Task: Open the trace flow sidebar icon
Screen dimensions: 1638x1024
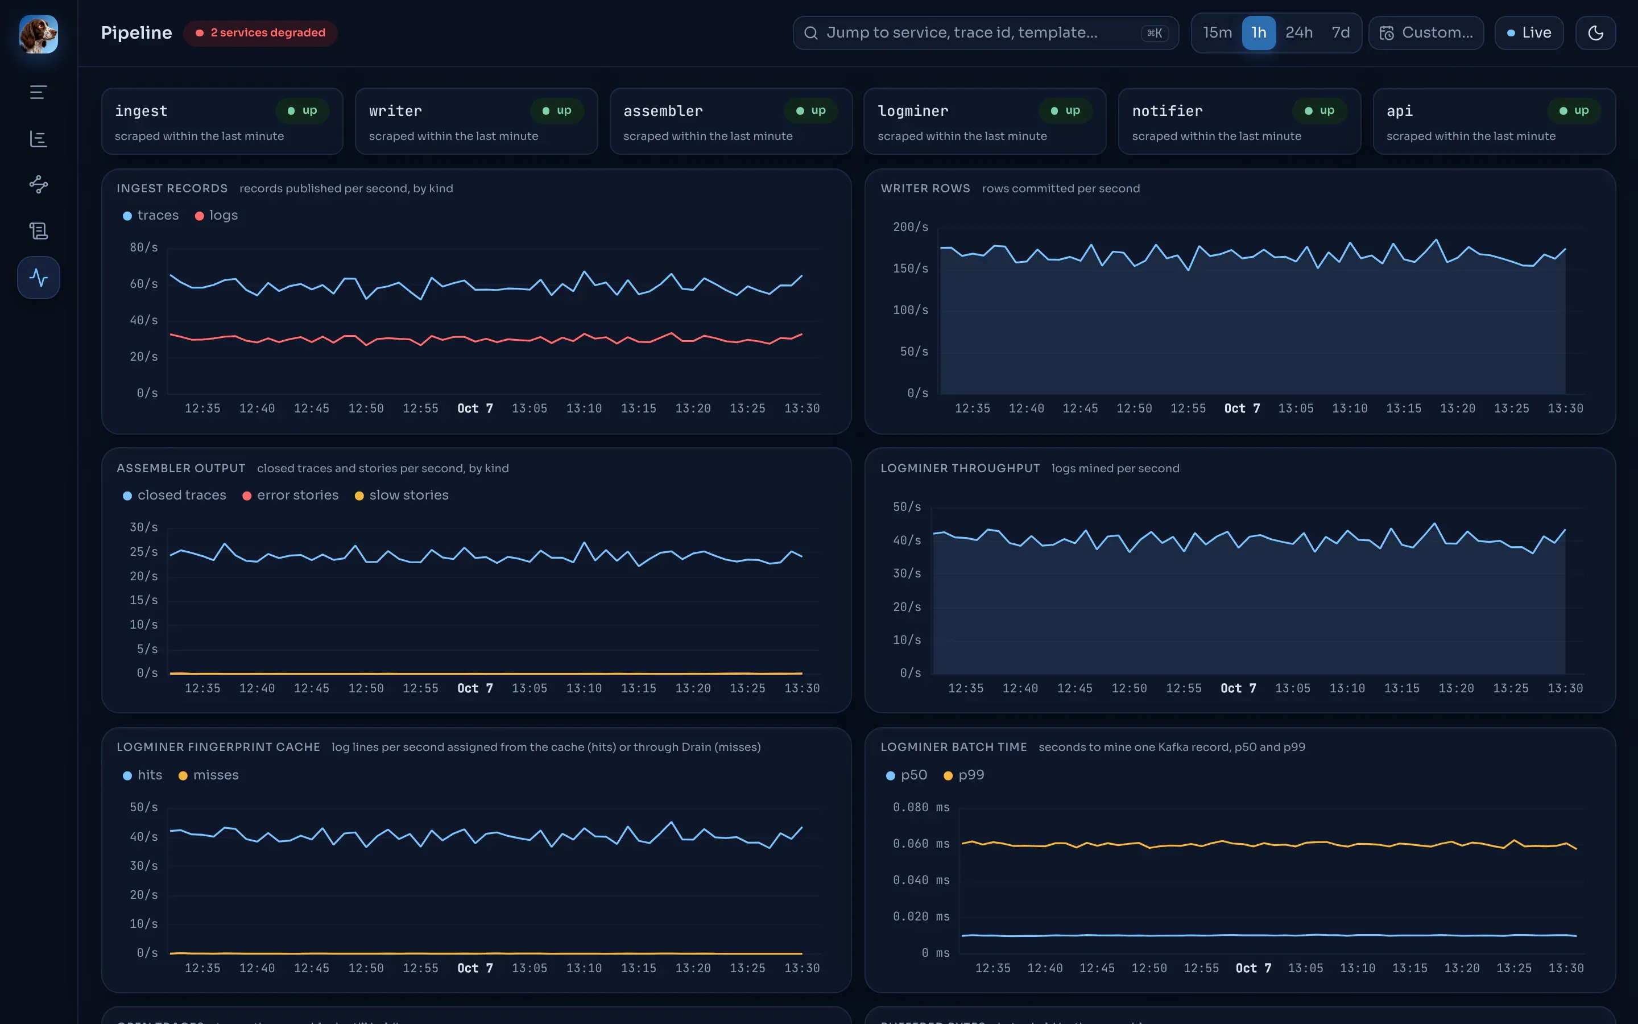Action: click(39, 184)
